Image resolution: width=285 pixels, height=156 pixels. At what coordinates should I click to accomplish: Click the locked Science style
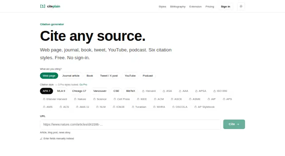[x=100, y=99]
